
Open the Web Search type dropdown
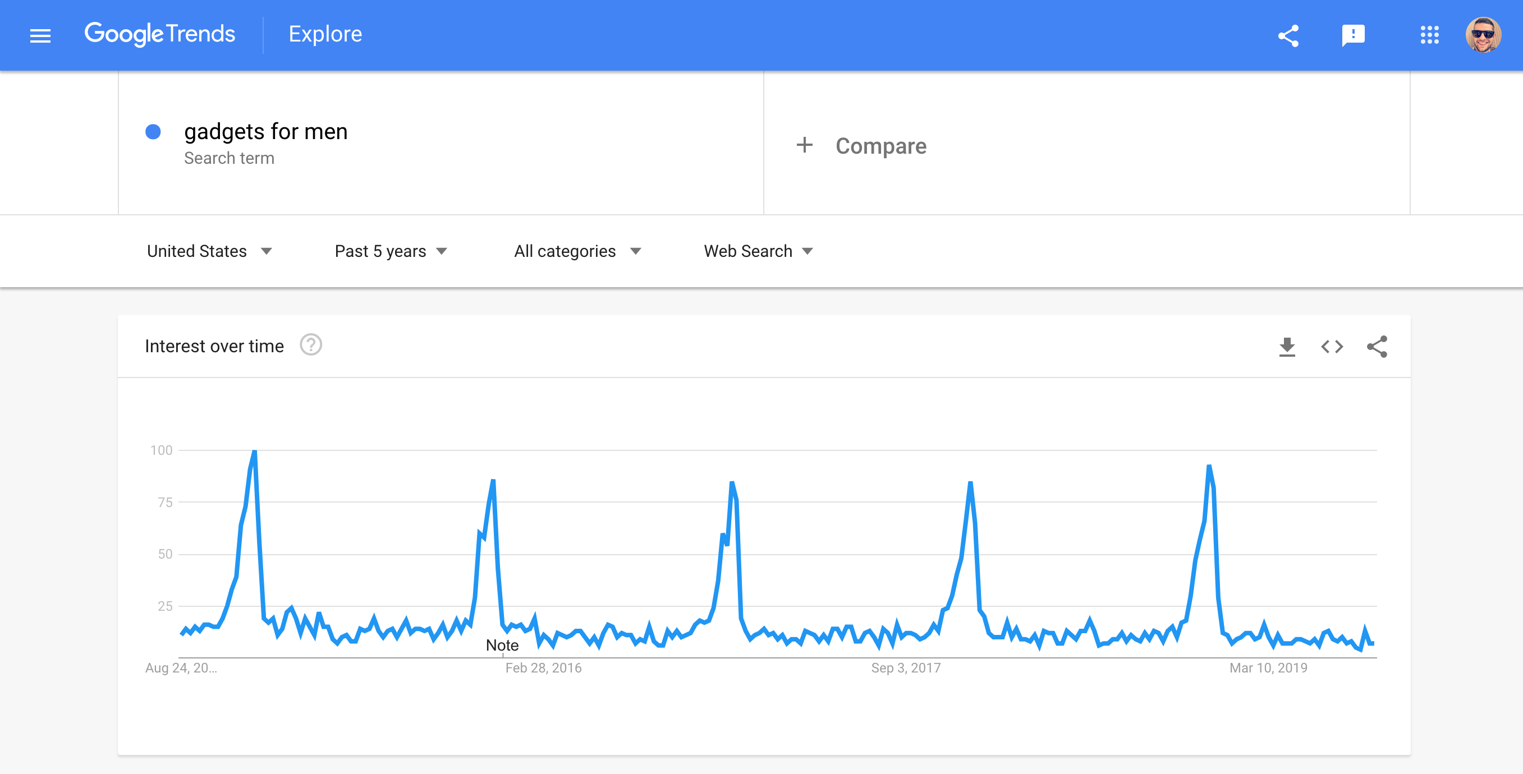tap(758, 251)
